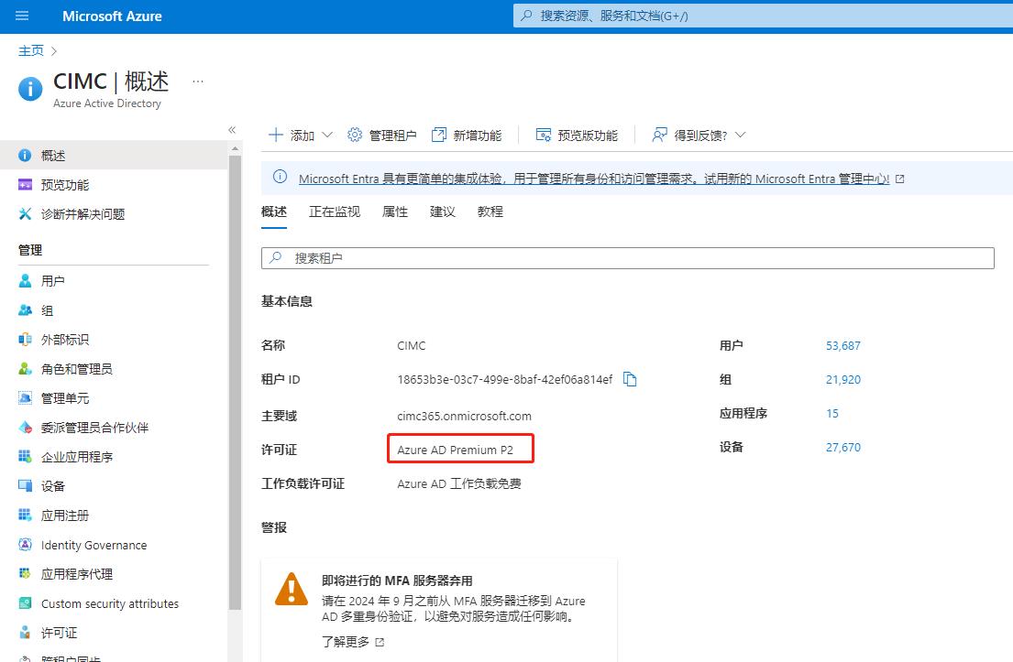Open the hamburger portal menu
1013x662 pixels.
pos(22,16)
